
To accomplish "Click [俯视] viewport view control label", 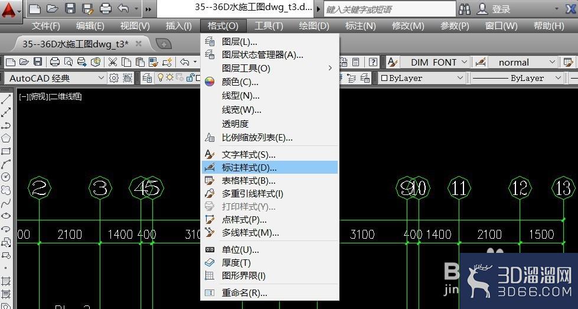I will [38, 97].
